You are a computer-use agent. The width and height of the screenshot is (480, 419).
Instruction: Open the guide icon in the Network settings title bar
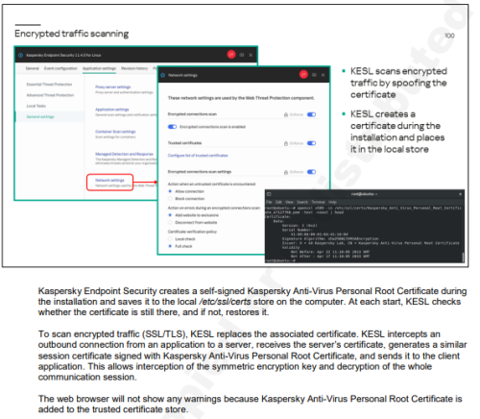pos(314,75)
